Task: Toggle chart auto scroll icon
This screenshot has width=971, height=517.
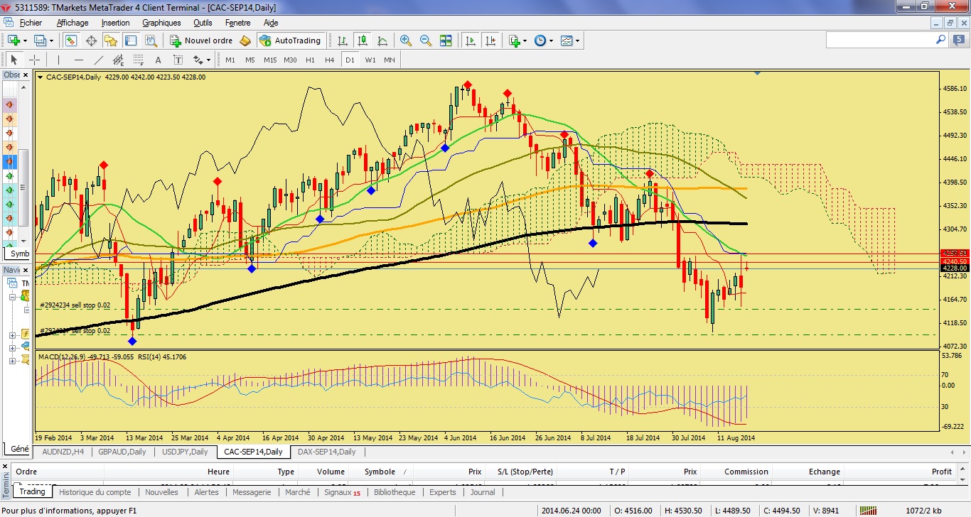Action: coord(470,40)
